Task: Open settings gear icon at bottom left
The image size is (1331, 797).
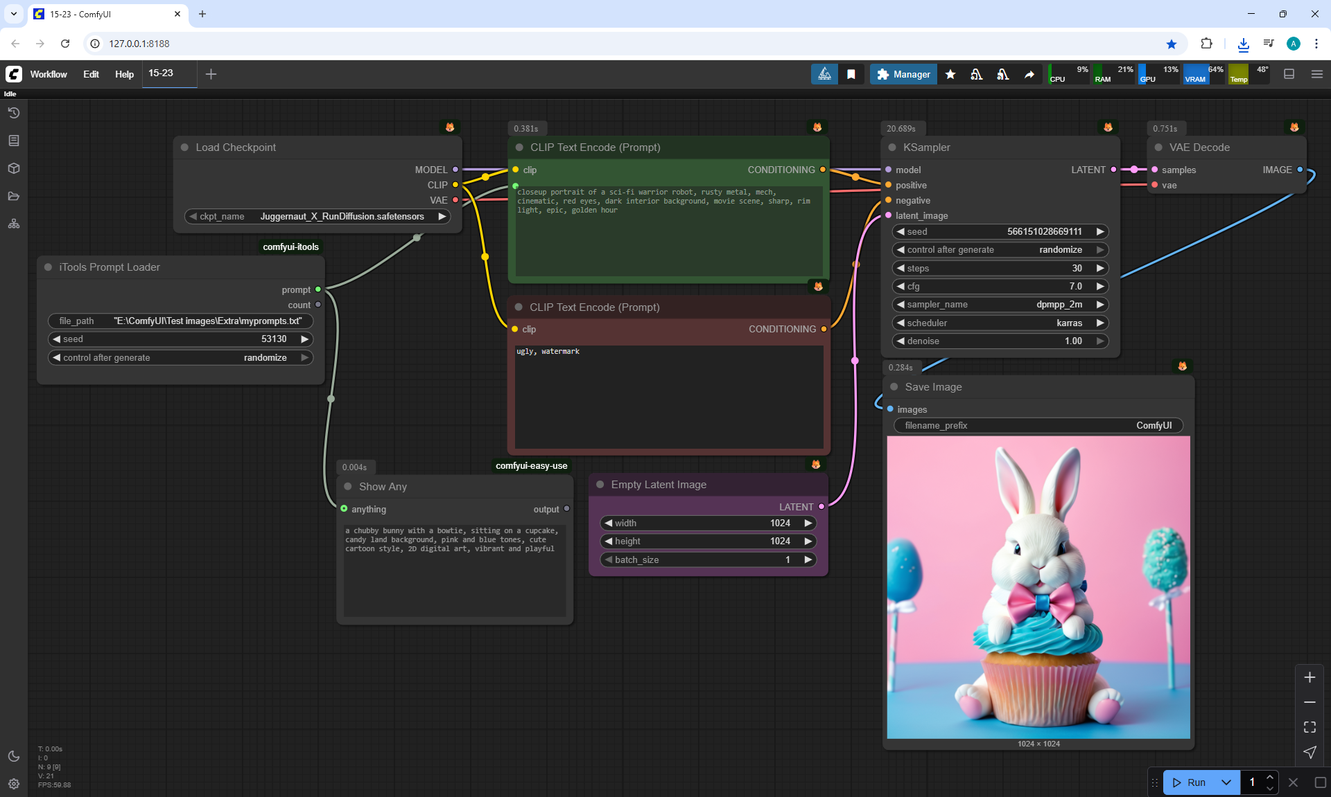Action: click(x=14, y=784)
